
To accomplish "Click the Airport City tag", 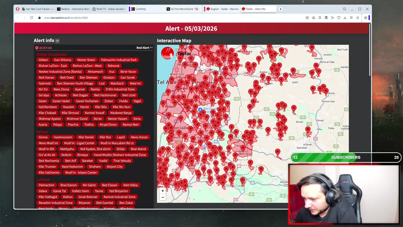I will [x=115, y=167].
